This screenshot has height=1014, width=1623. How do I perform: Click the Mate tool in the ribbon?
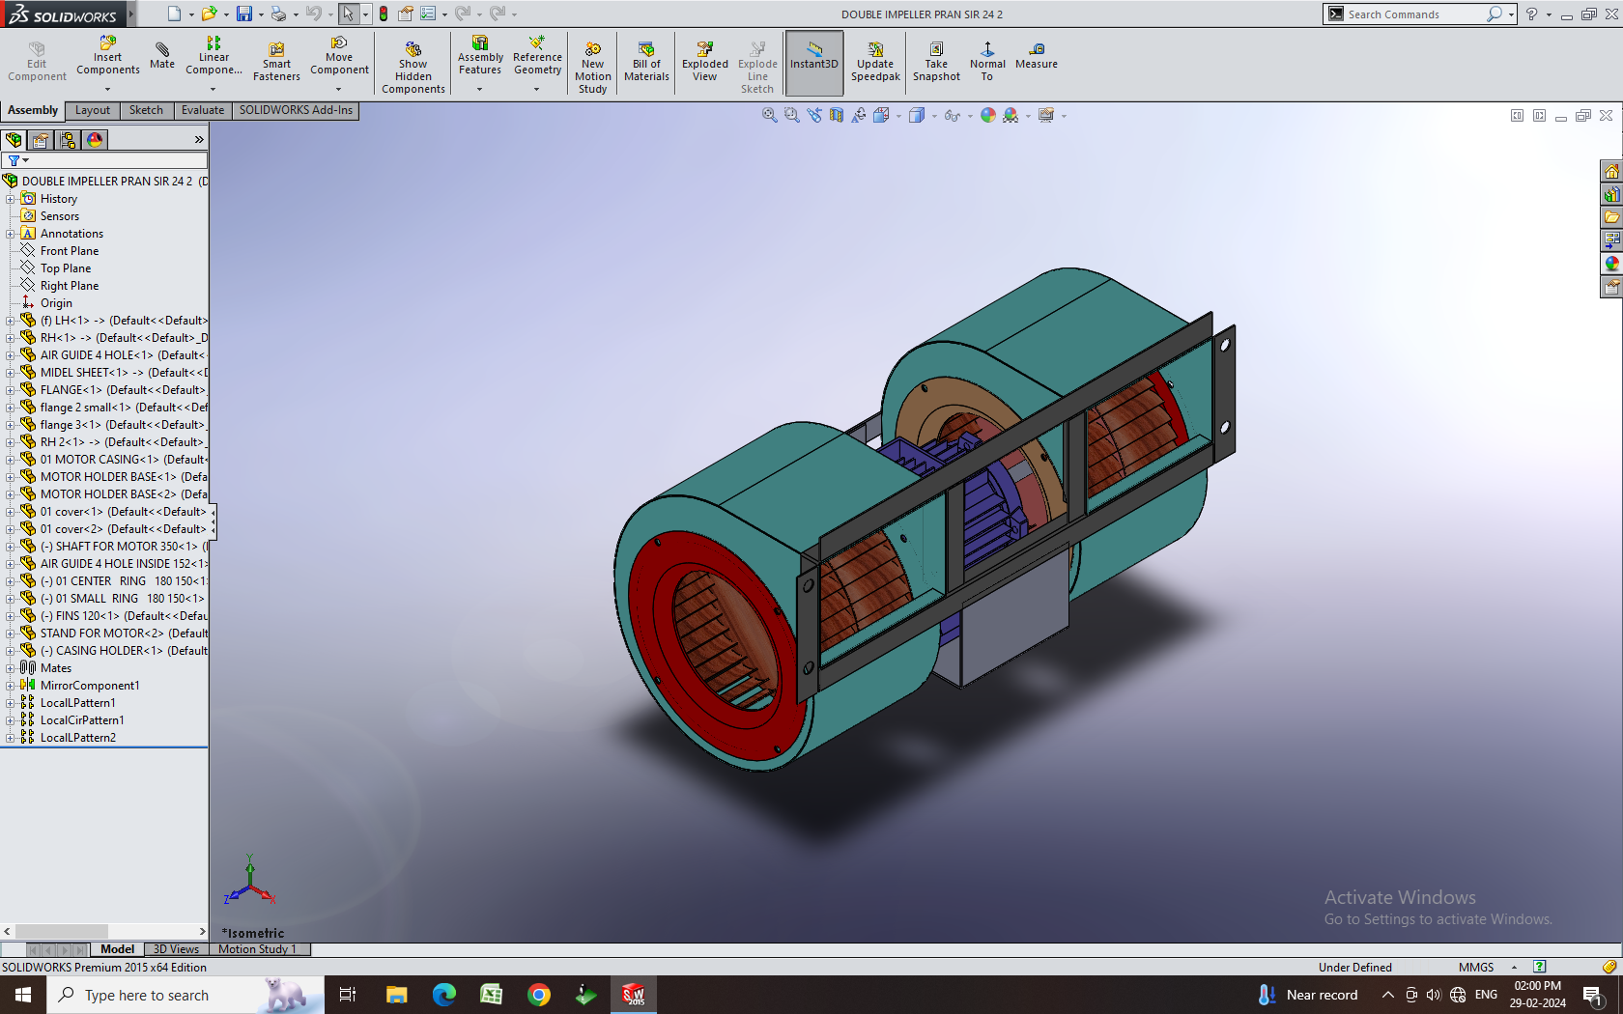tap(162, 55)
